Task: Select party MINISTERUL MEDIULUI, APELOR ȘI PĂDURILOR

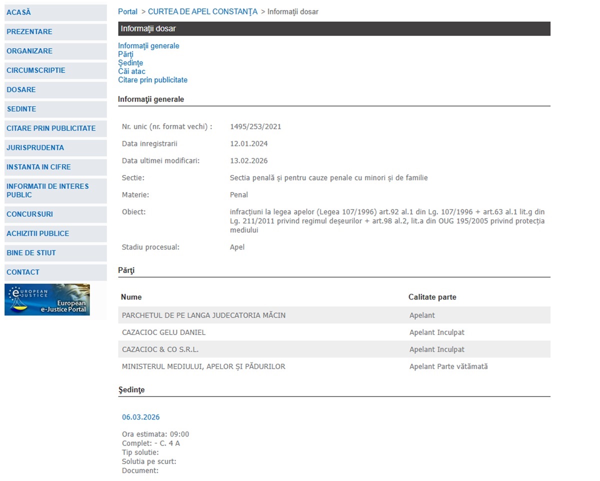Action: (203, 366)
